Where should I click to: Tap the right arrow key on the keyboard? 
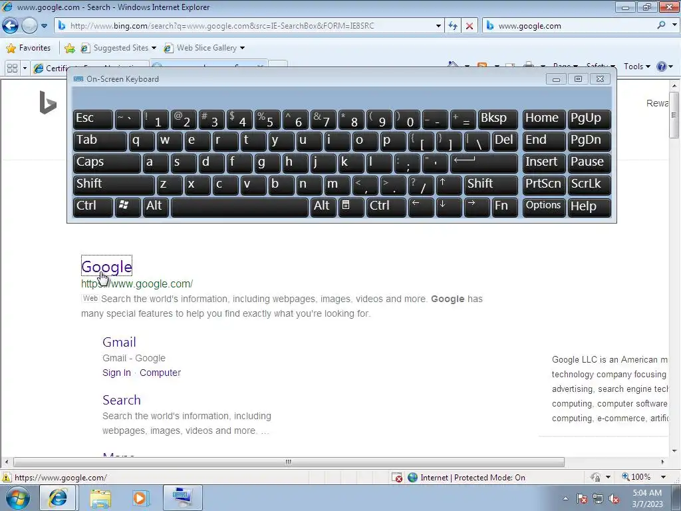(476, 206)
